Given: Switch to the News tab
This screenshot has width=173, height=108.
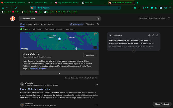Looking at the screenshot, I should (x=43, y=24).
